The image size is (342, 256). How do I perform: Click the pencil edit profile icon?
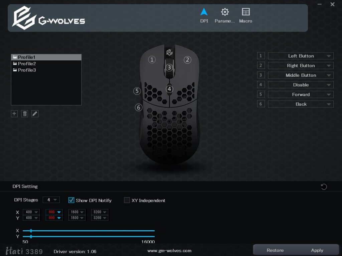click(35, 113)
